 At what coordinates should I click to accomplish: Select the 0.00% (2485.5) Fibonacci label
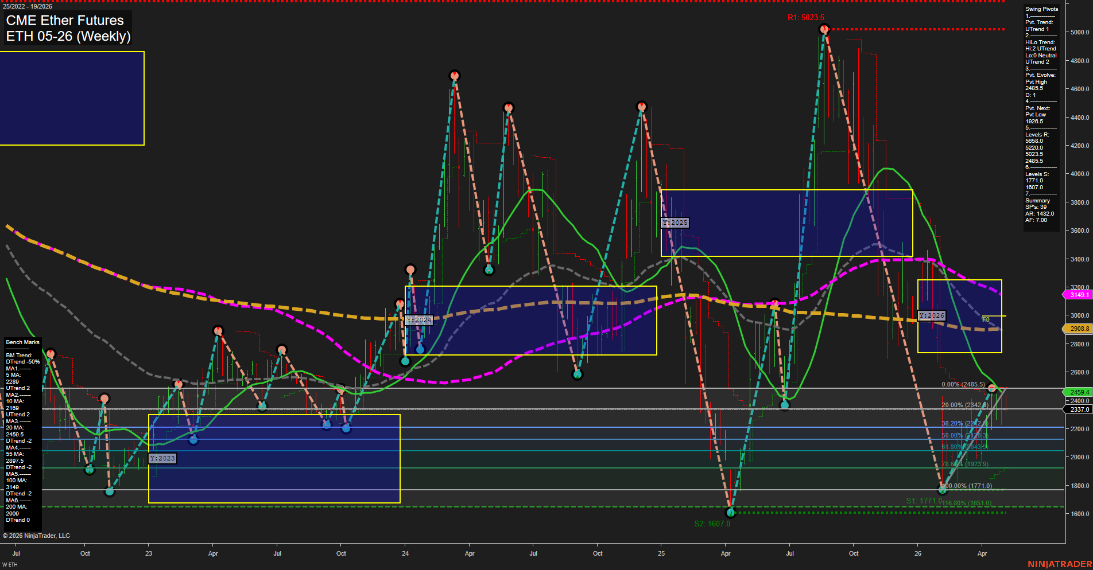(x=963, y=384)
